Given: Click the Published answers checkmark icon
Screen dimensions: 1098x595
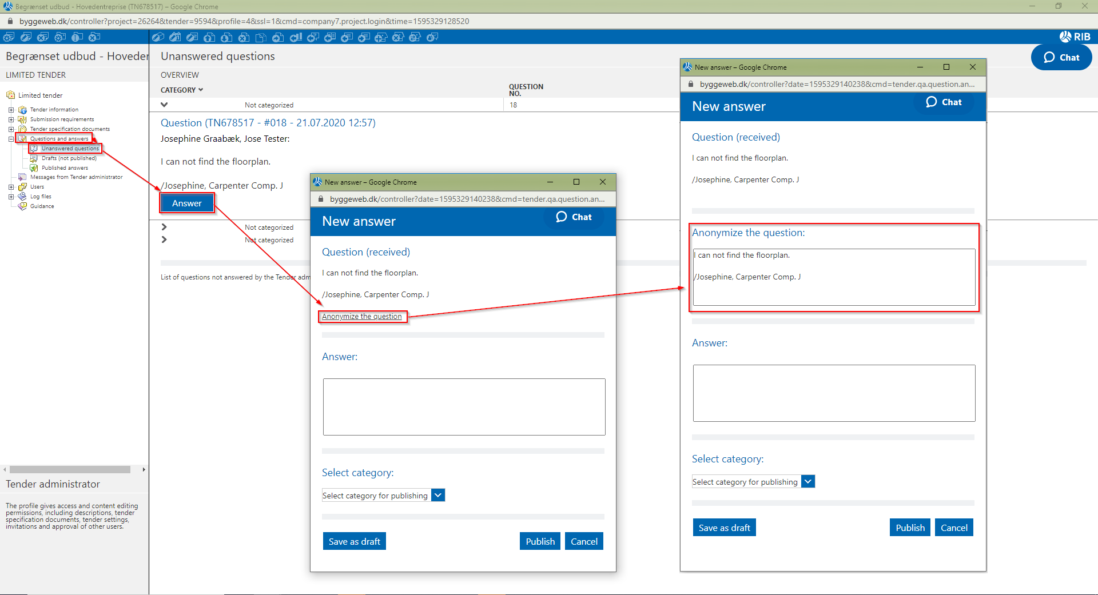Looking at the screenshot, I should [x=34, y=168].
